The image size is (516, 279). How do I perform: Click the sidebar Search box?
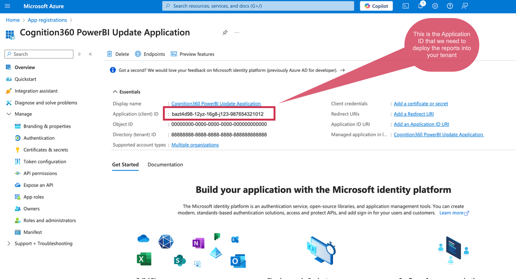click(x=39, y=54)
